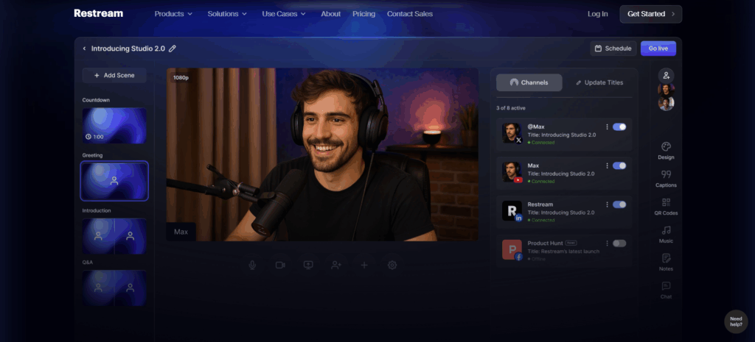This screenshot has height=342, width=755.
Task: Toggle the camera icon under the video
Action: tap(280, 266)
